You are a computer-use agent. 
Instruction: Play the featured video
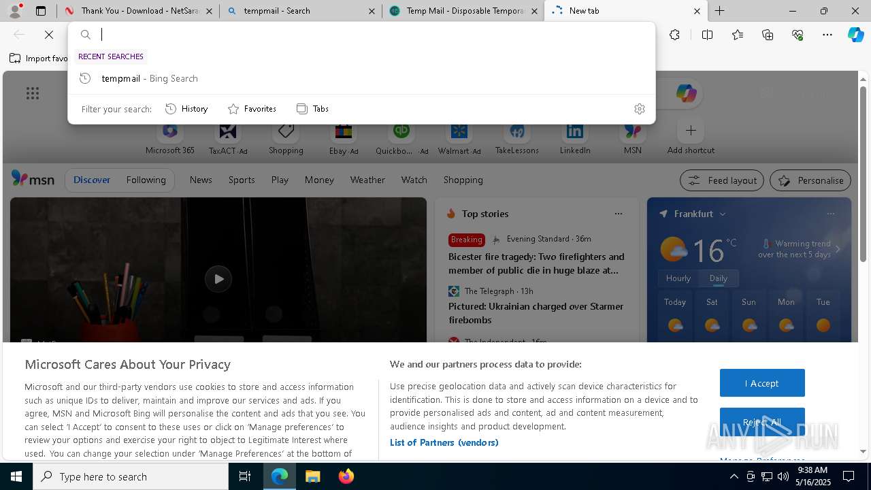(218, 279)
